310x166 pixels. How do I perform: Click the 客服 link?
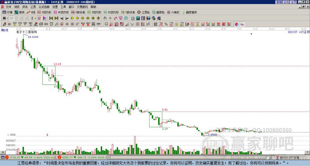pyautogui.click(x=279, y=2)
